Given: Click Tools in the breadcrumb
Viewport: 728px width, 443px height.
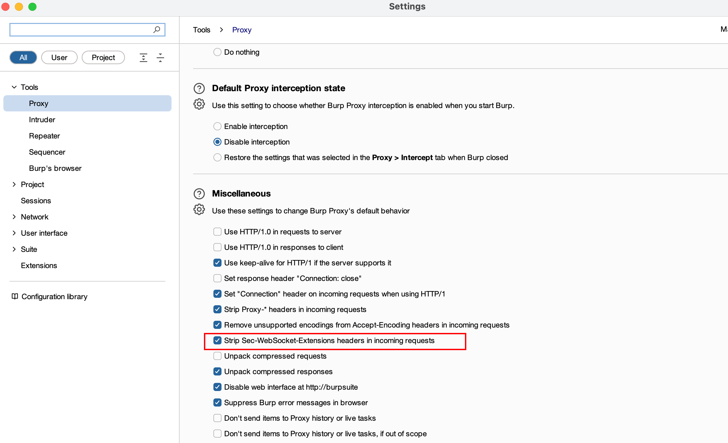Looking at the screenshot, I should 202,30.
